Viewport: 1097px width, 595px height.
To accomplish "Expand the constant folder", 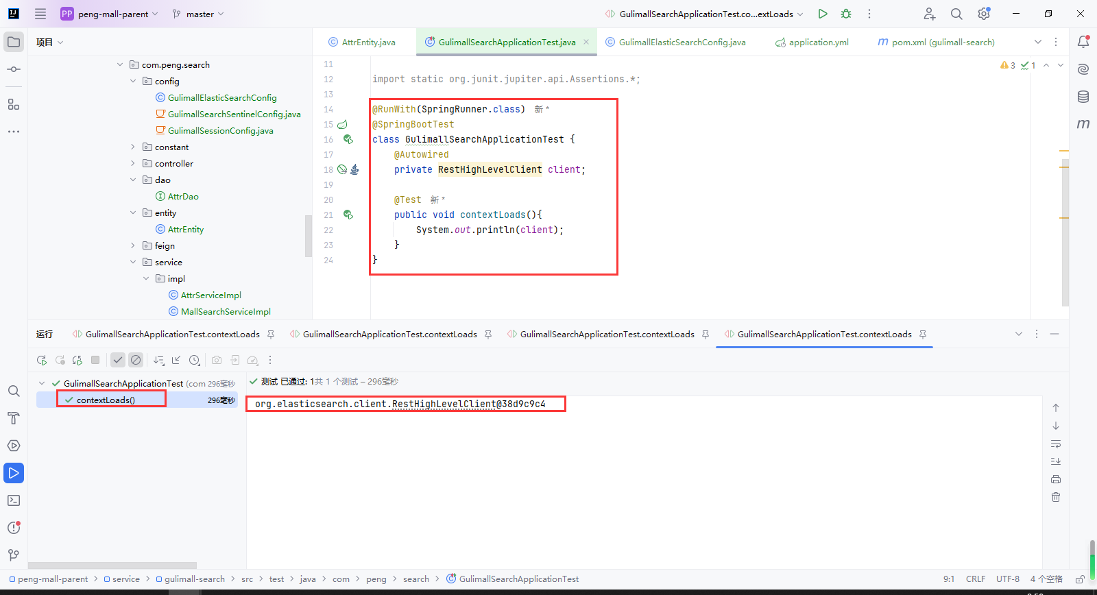I will [x=133, y=147].
